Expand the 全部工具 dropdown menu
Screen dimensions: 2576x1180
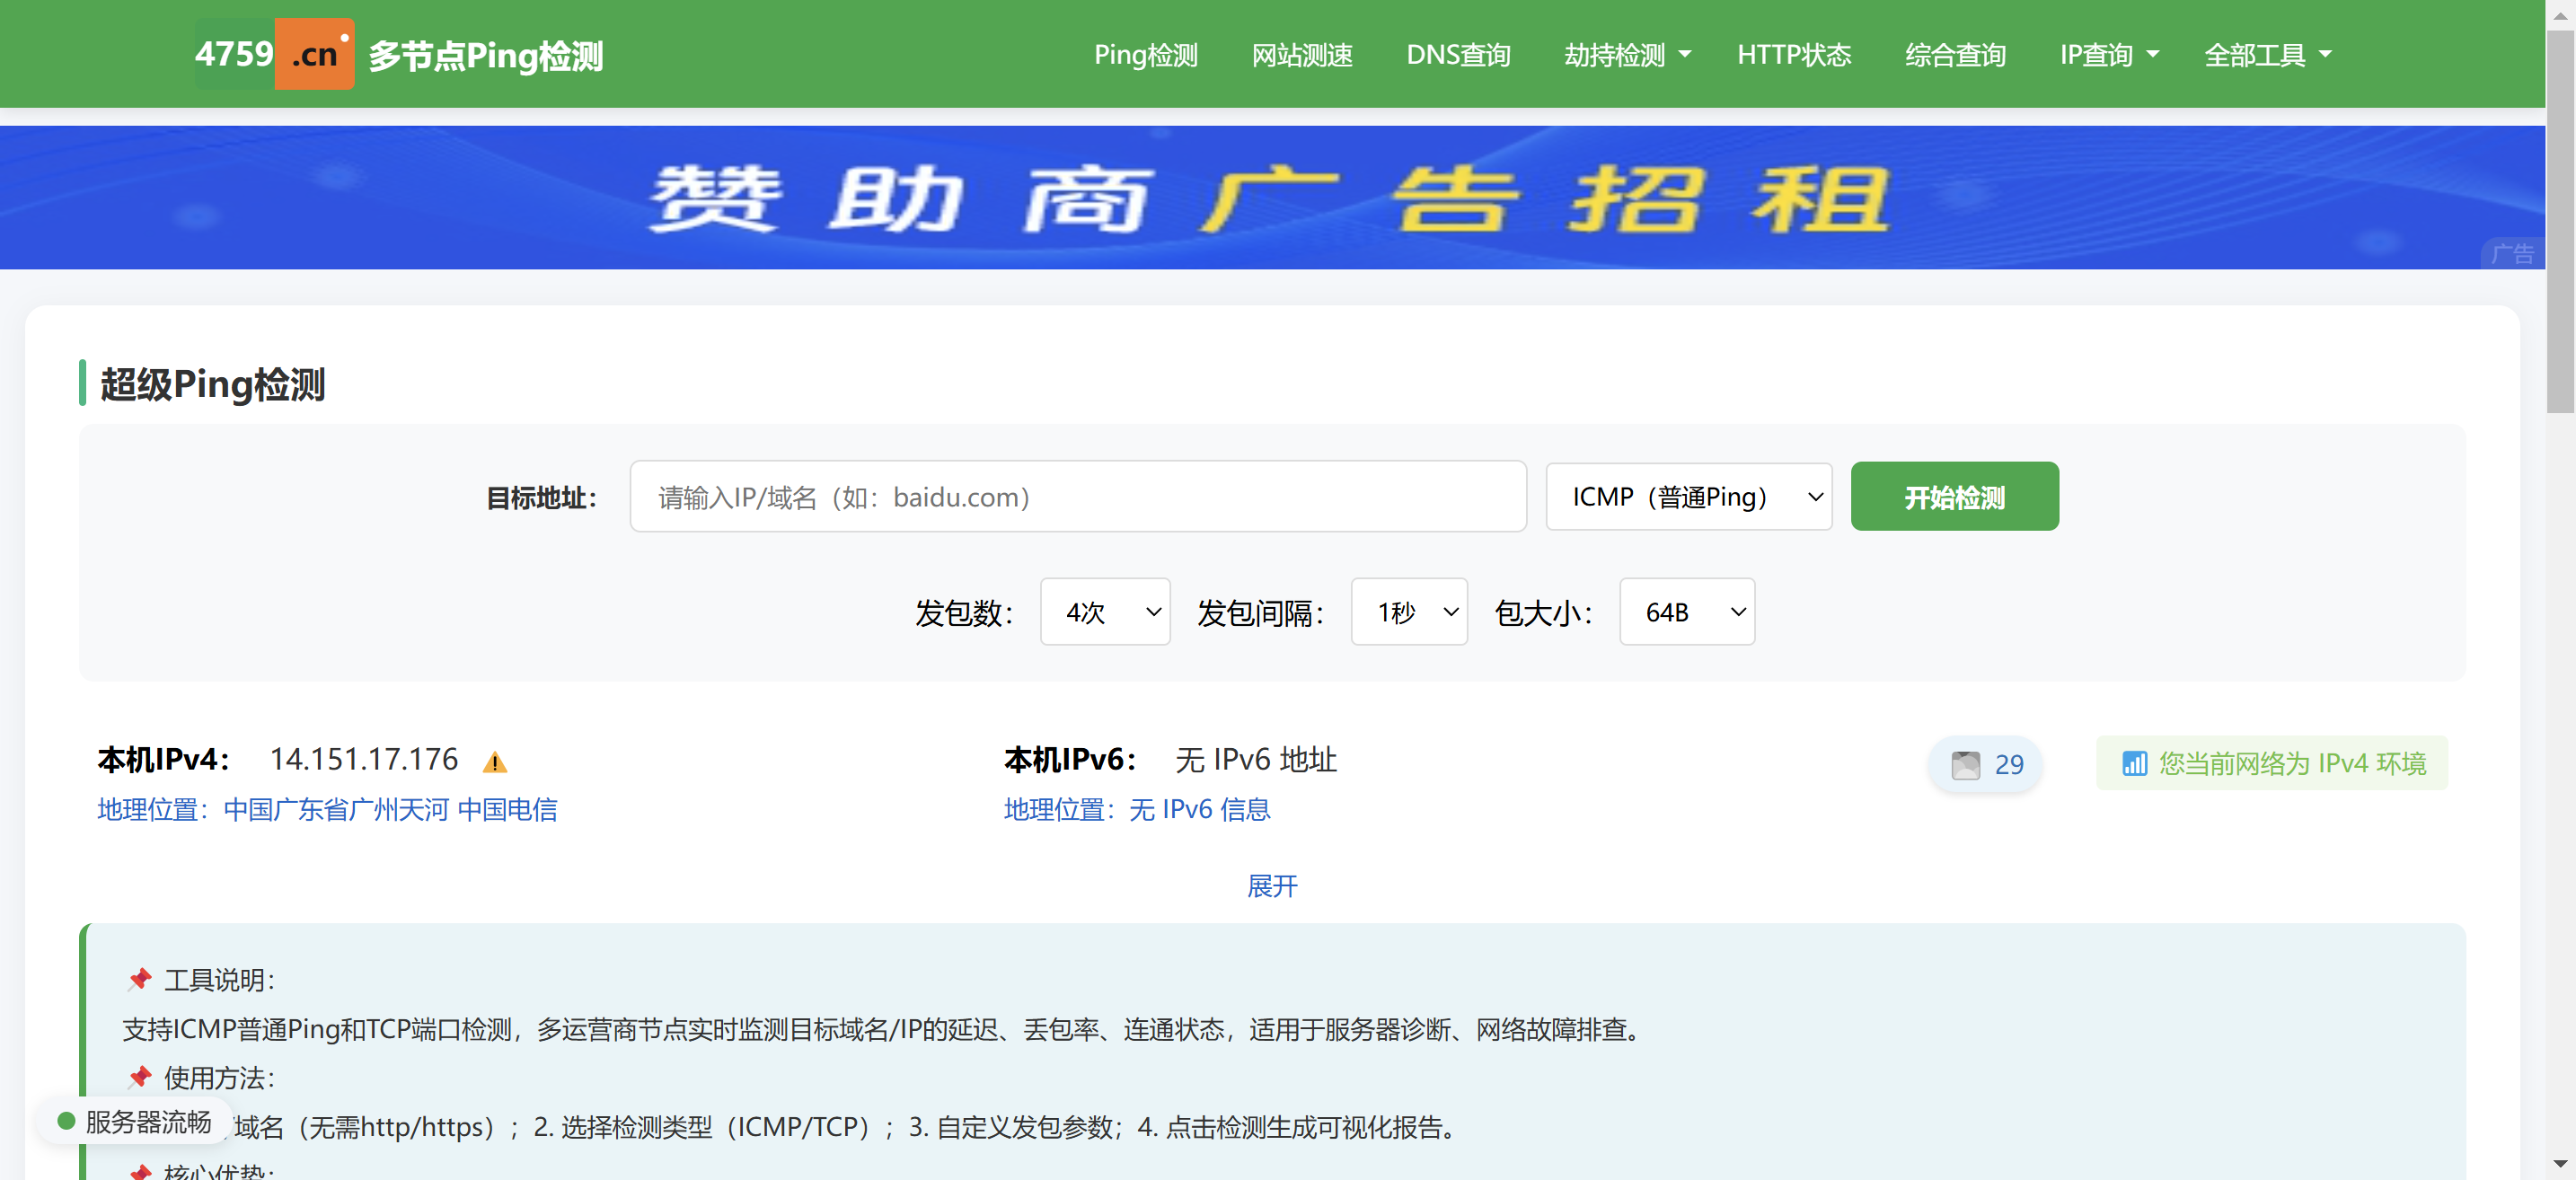[2267, 55]
